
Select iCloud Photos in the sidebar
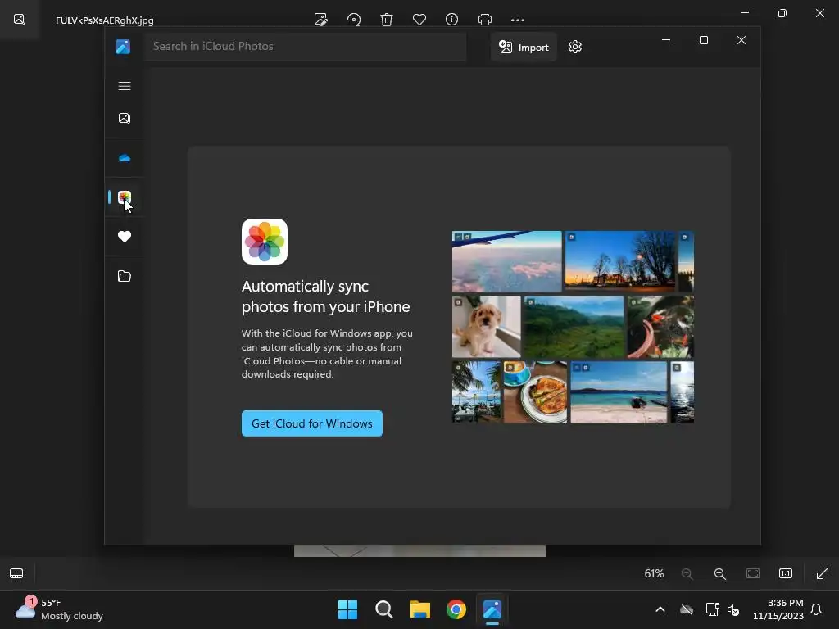pyautogui.click(x=125, y=197)
